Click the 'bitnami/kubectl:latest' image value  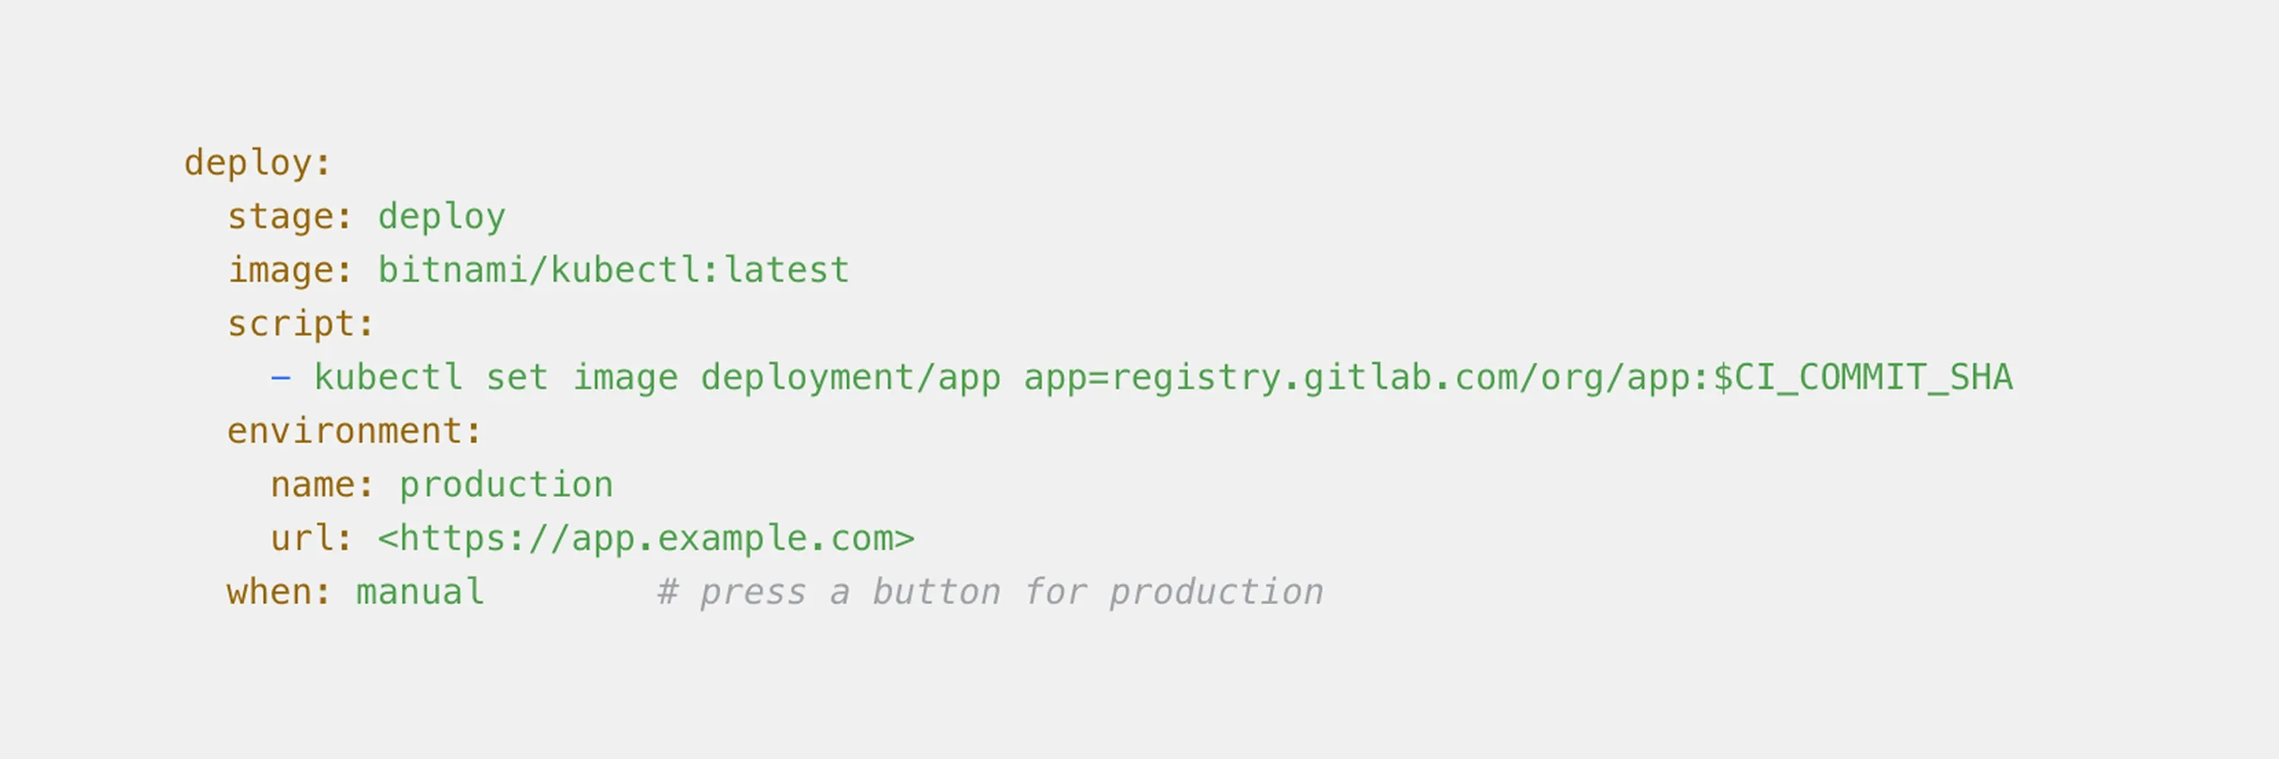613,270
